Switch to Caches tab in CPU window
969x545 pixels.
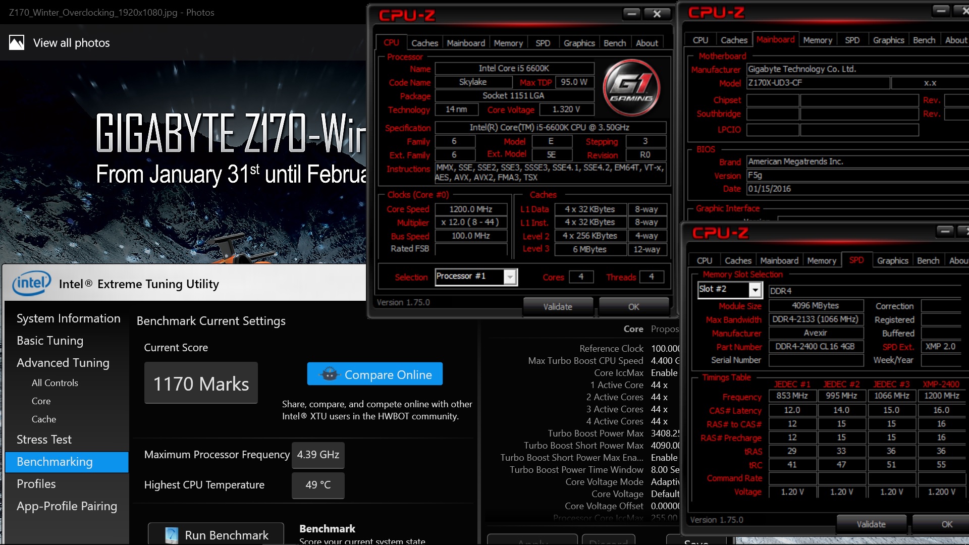[424, 43]
